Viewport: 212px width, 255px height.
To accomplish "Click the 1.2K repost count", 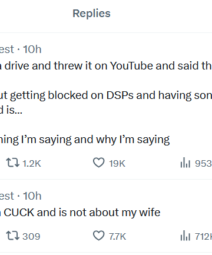I will point(32,163).
